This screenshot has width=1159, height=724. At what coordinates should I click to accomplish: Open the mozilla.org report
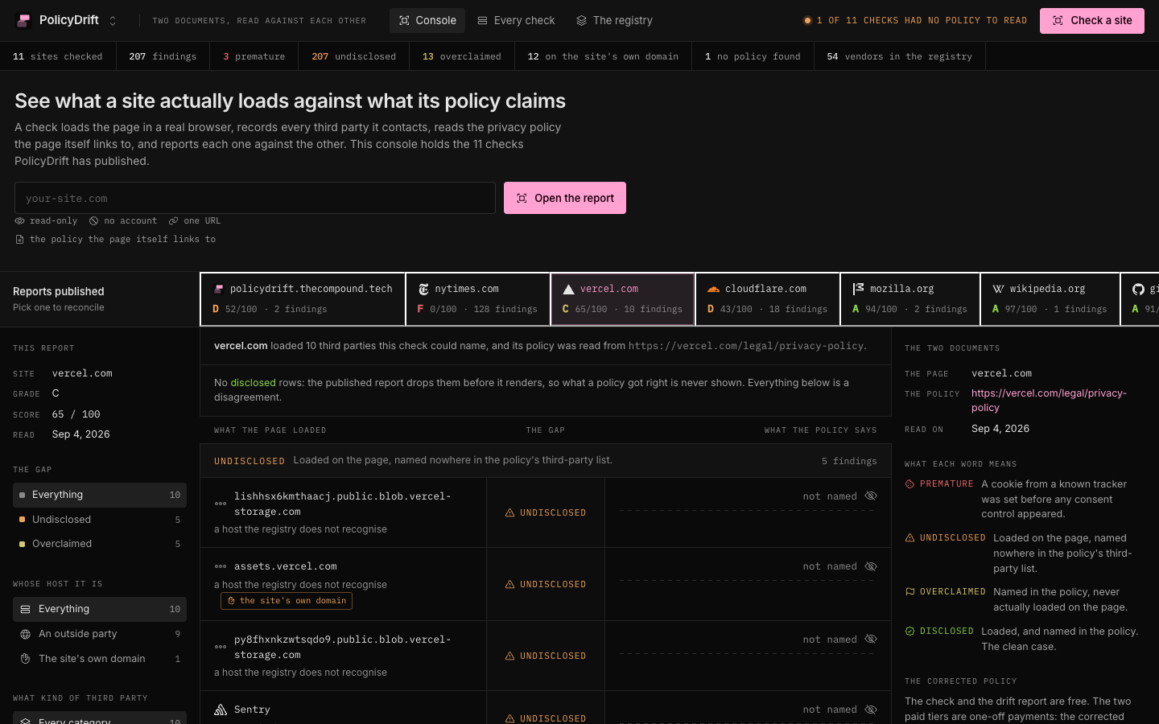(x=910, y=298)
